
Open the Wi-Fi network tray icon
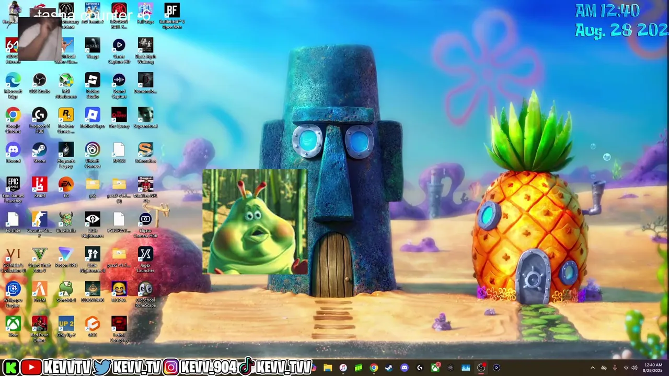point(626,368)
